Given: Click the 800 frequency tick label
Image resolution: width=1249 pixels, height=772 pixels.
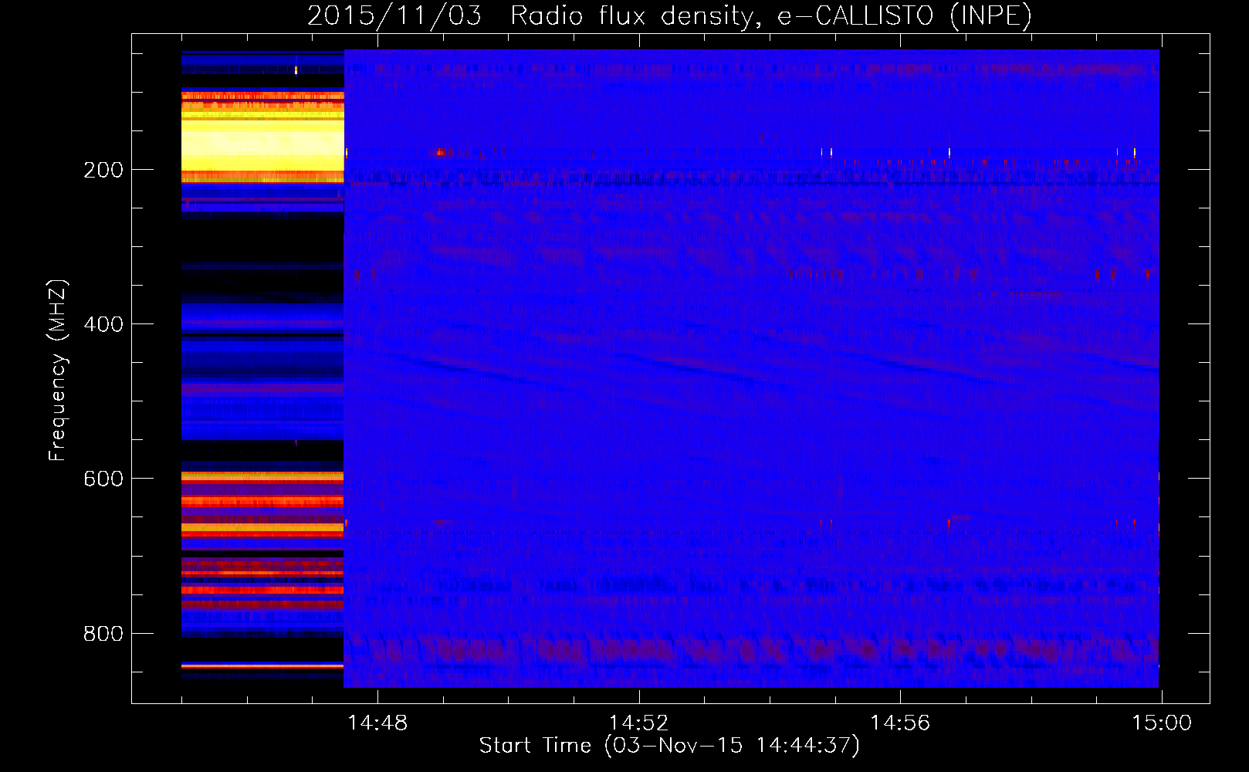Looking at the screenshot, I should pos(103,634).
